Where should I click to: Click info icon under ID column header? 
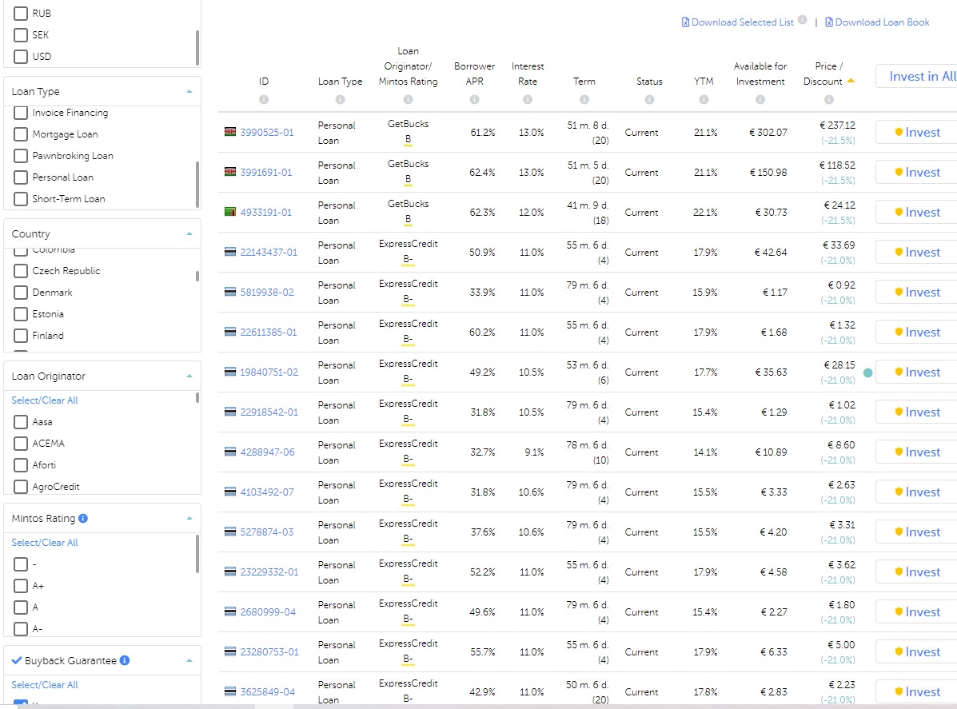[264, 99]
